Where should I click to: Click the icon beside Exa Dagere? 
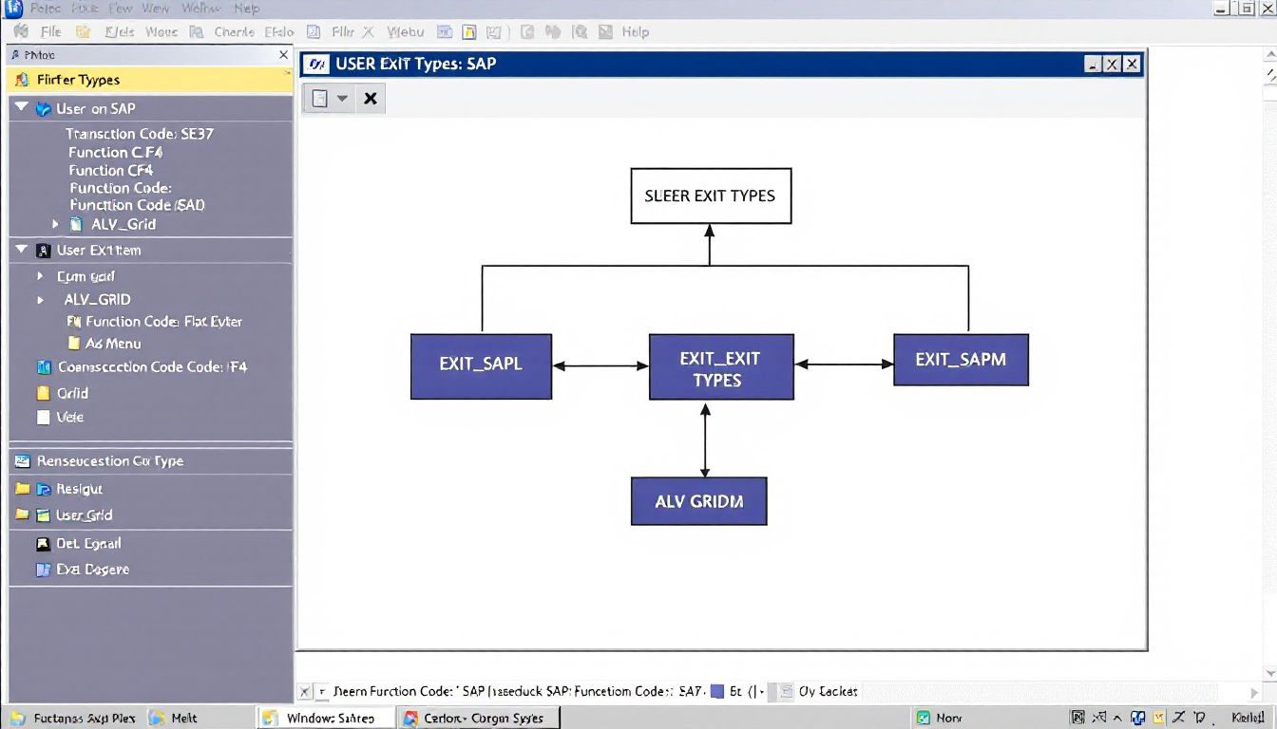(x=43, y=570)
